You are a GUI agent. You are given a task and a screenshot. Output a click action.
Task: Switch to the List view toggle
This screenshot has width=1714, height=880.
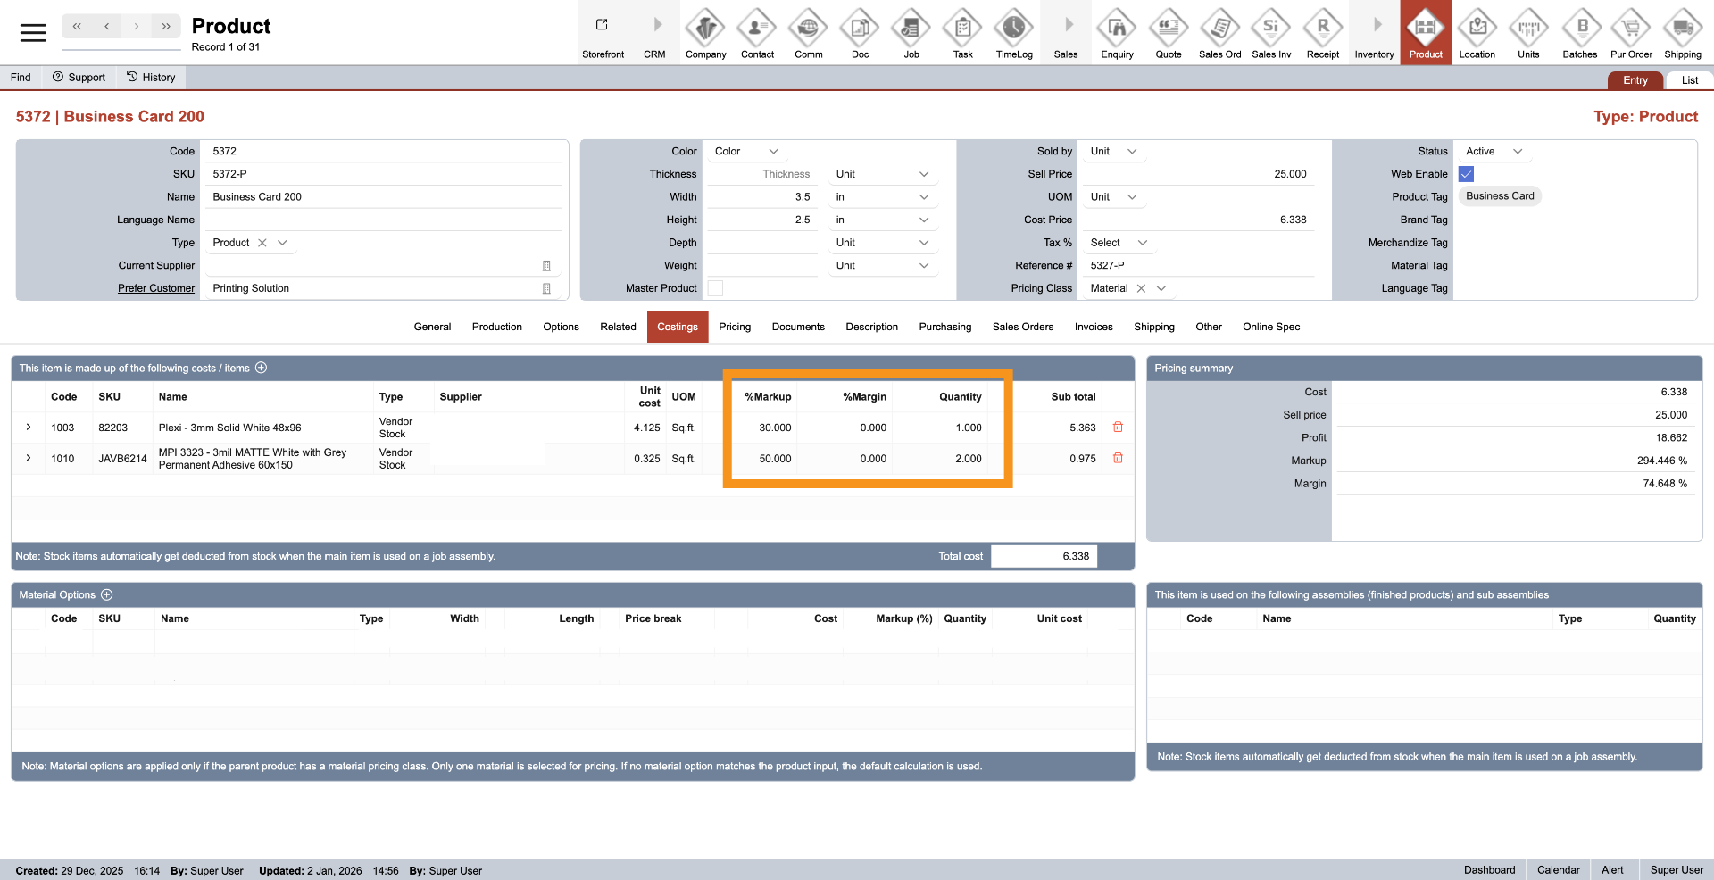pos(1689,80)
